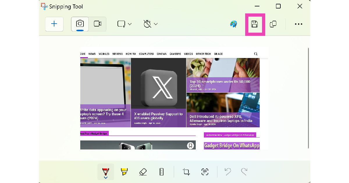The image size is (349, 183).
Task: Open the snipping mode shape dropdown
Action: pyautogui.click(x=124, y=24)
